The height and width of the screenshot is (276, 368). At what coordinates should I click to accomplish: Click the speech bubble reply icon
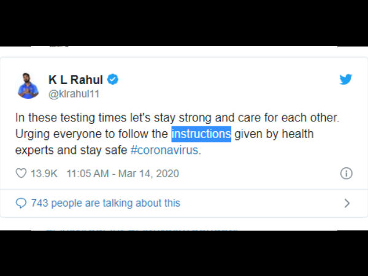pyautogui.click(x=21, y=203)
